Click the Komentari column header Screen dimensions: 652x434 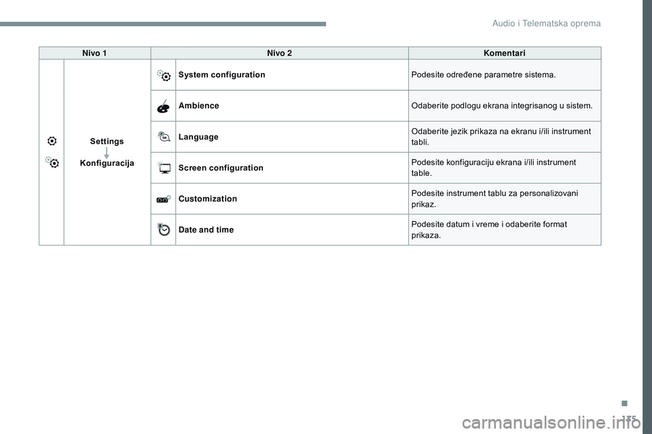(x=505, y=53)
